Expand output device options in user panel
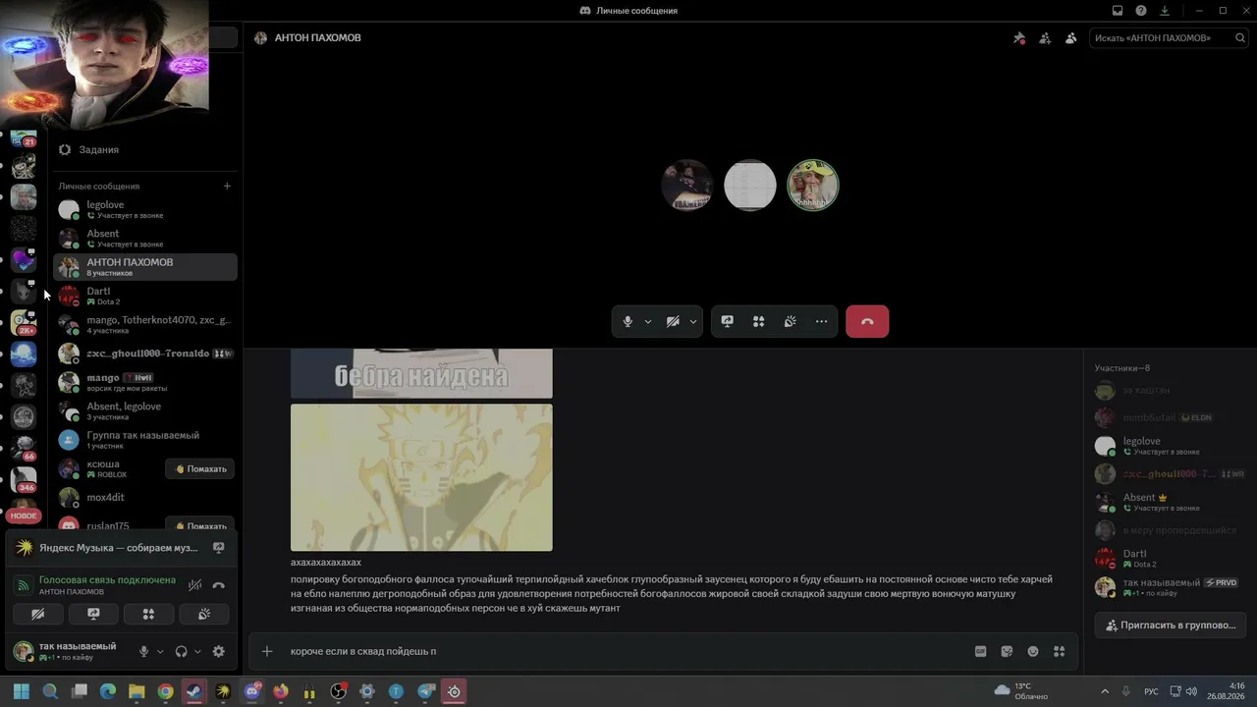Viewport: 1257px width, 707px height. pyautogui.click(x=197, y=651)
